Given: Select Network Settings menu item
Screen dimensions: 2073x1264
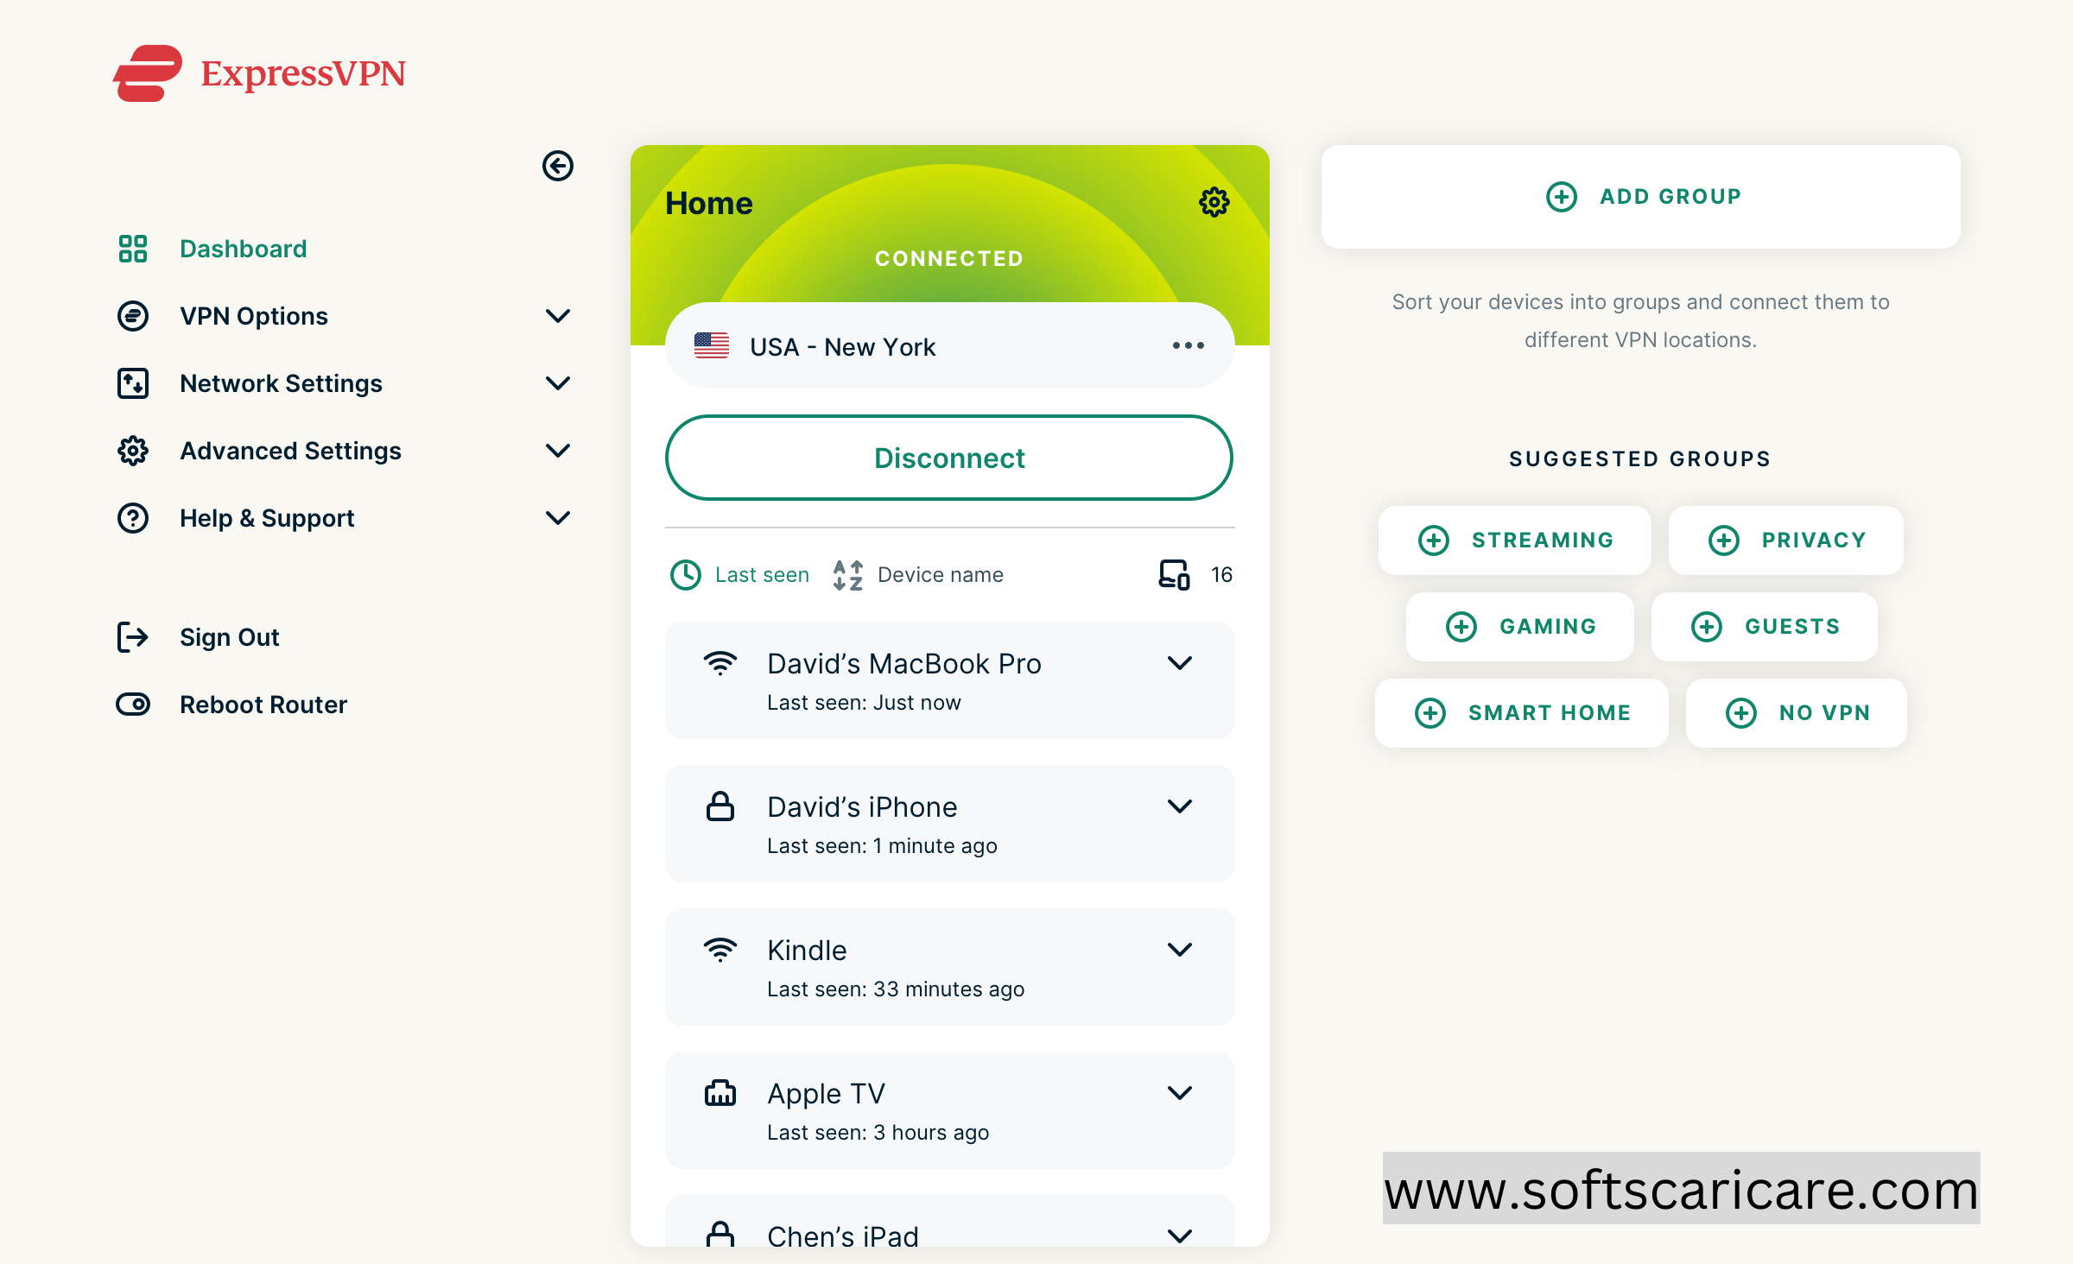Looking at the screenshot, I should tap(280, 382).
